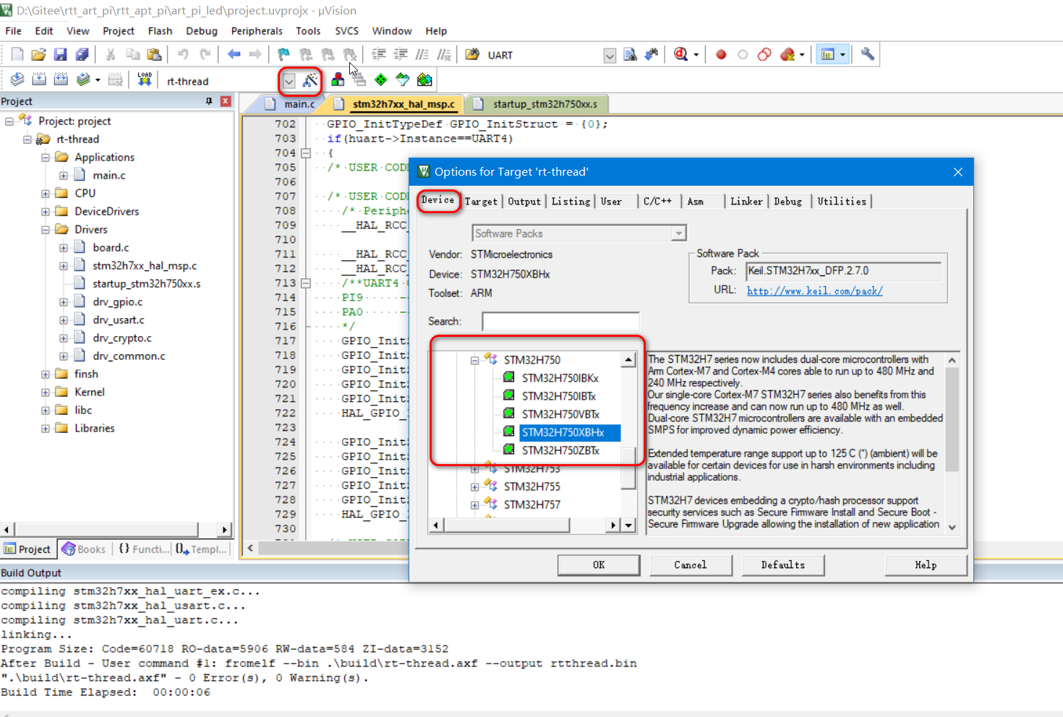Screen dimensions: 1063x717
Task: Cancel the Options dialog
Action: coord(691,565)
